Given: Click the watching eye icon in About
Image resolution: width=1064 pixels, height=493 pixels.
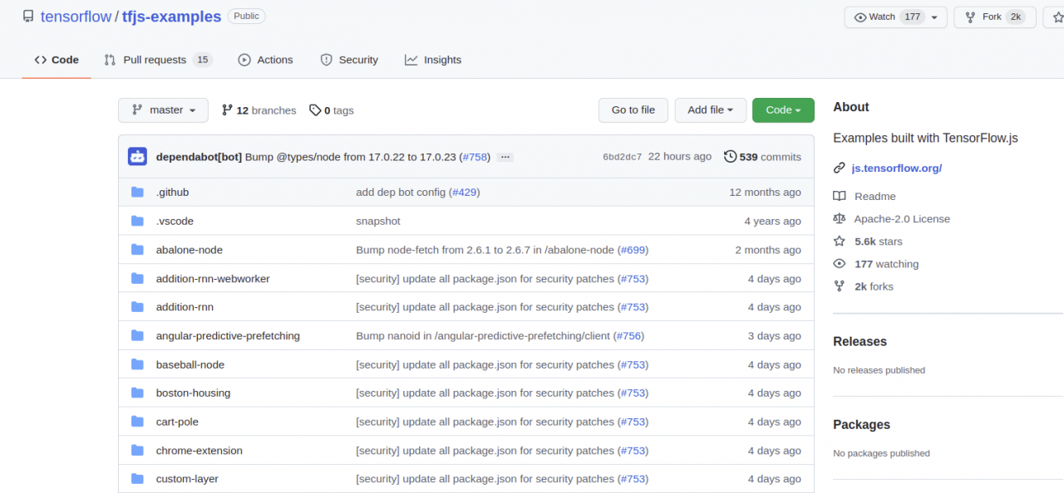Looking at the screenshot, I should click(840, 263).
